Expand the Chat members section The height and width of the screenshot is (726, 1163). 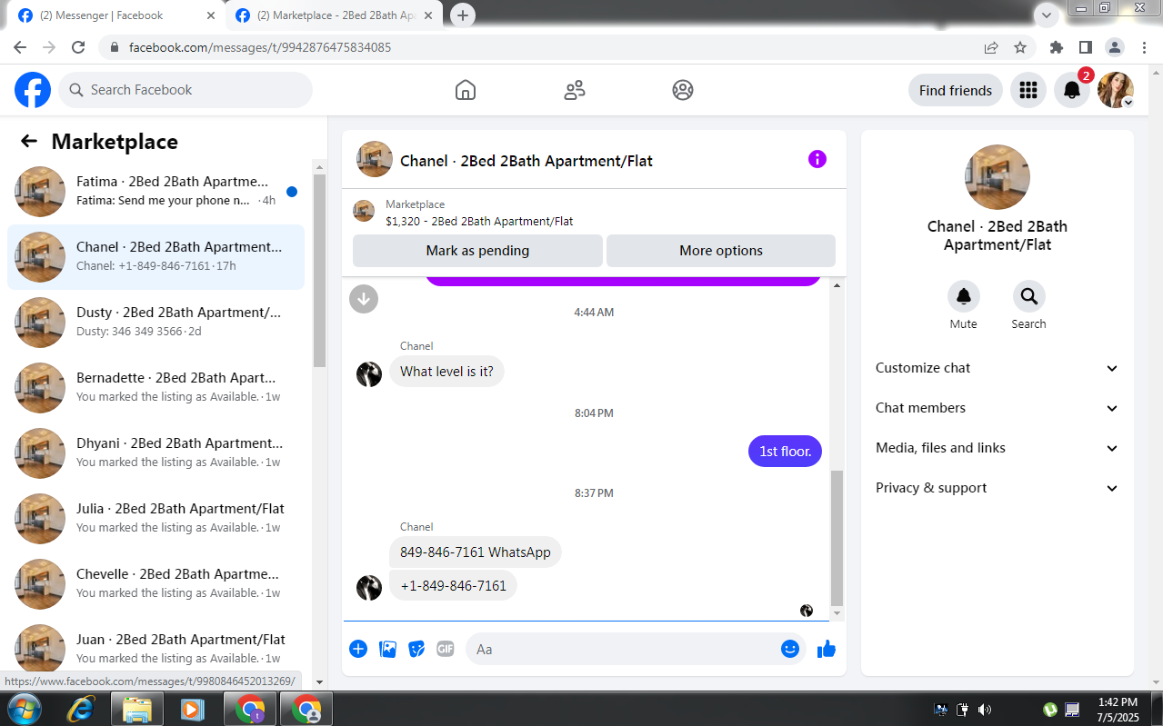pos(998,408)
